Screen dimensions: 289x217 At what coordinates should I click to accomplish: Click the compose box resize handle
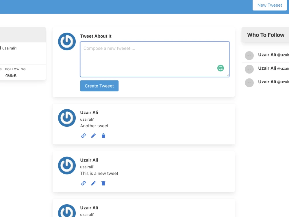click(228, 75)
